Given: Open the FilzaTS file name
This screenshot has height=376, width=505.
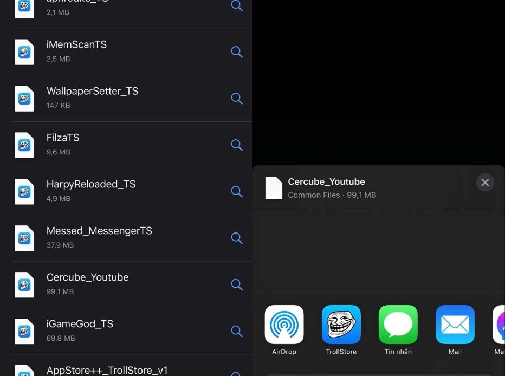Looking at the screenshot, I should tap(63, 138).
